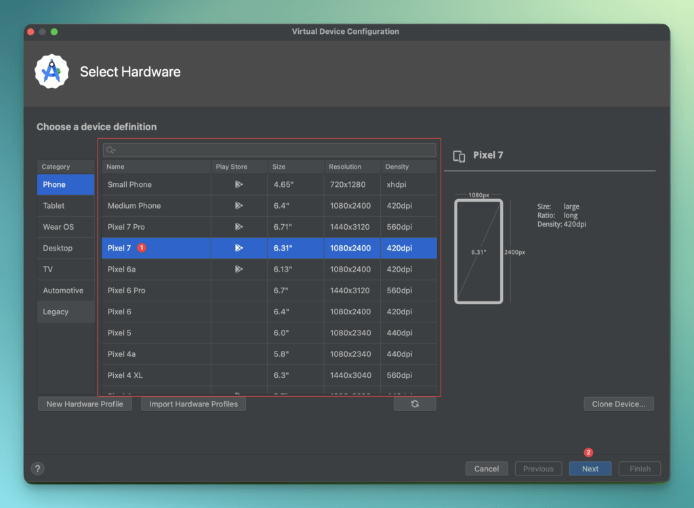This screenshot has height=508, width=694.
Task: Open the help question mark button
Action: [38, 469]
